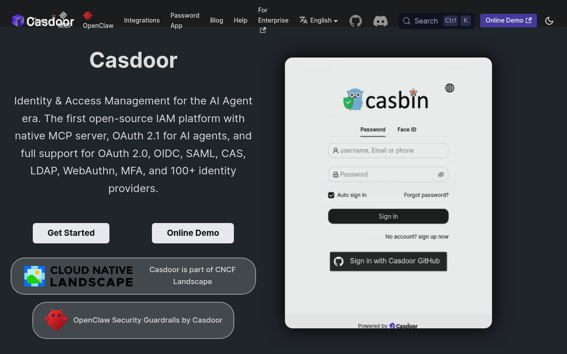Open the CNCF Cloud Native Landscape banner
Viewport: 567px width, 354px height.
click(133, 276)
